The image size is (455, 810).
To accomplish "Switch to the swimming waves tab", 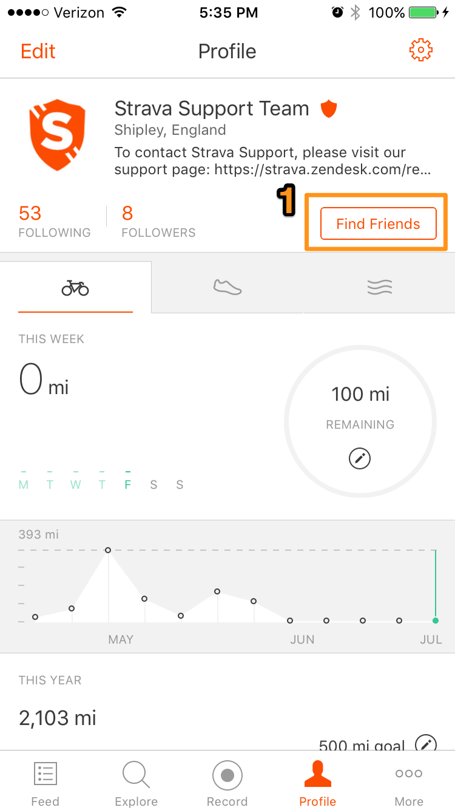I will click(x=380, y=287).
